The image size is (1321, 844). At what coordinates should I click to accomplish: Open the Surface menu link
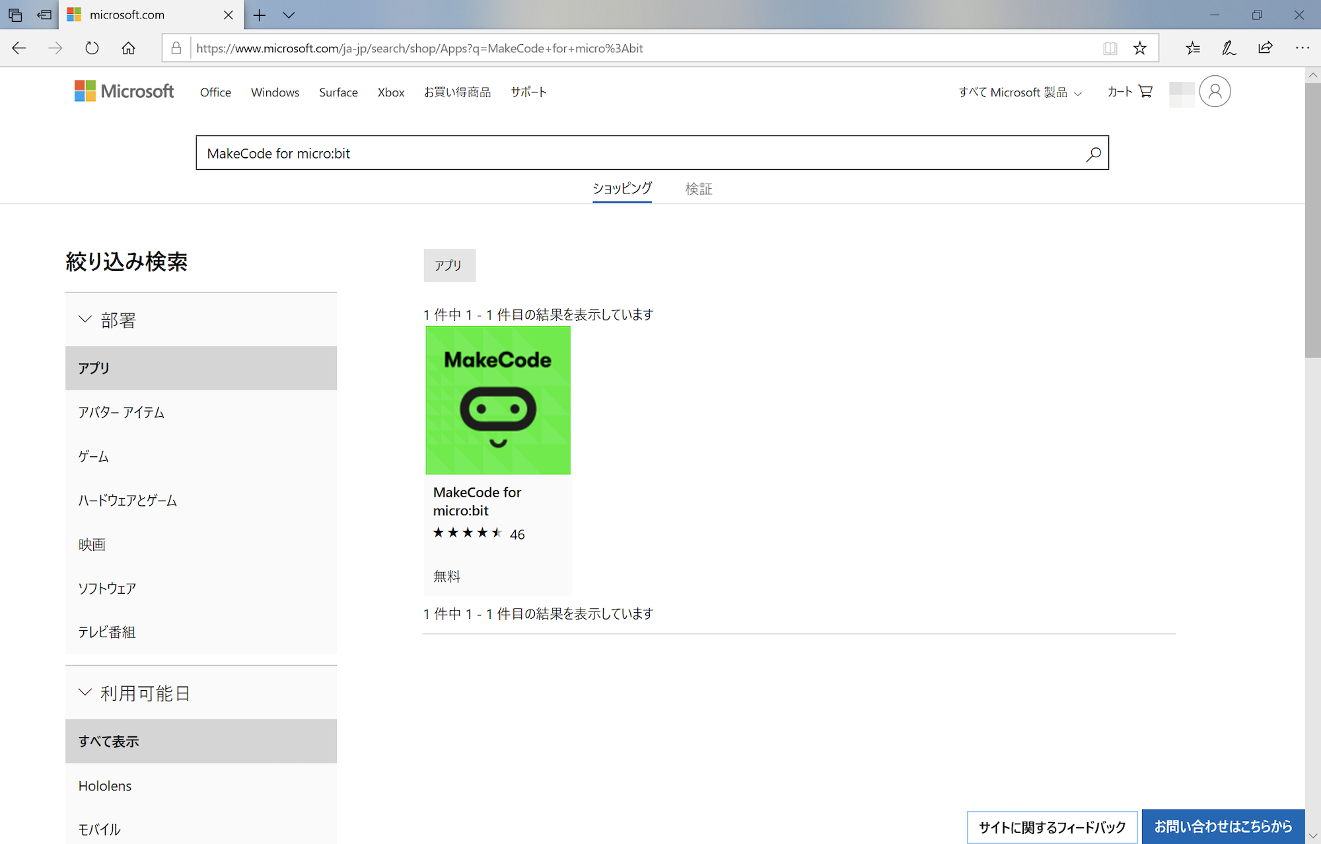click(x=338, y=92)
